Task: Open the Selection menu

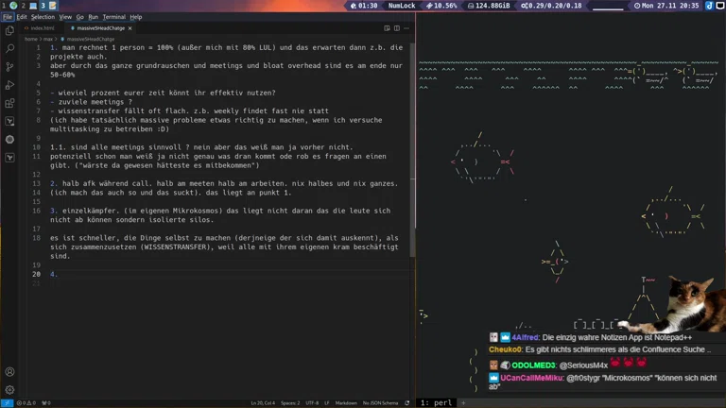Action: click(43, 17)
